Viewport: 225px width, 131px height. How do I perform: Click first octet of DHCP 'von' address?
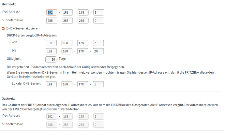pyautogui.click(x=52, y=43)
